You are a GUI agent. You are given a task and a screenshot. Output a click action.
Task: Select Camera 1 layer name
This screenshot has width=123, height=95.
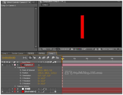point(29,65)
